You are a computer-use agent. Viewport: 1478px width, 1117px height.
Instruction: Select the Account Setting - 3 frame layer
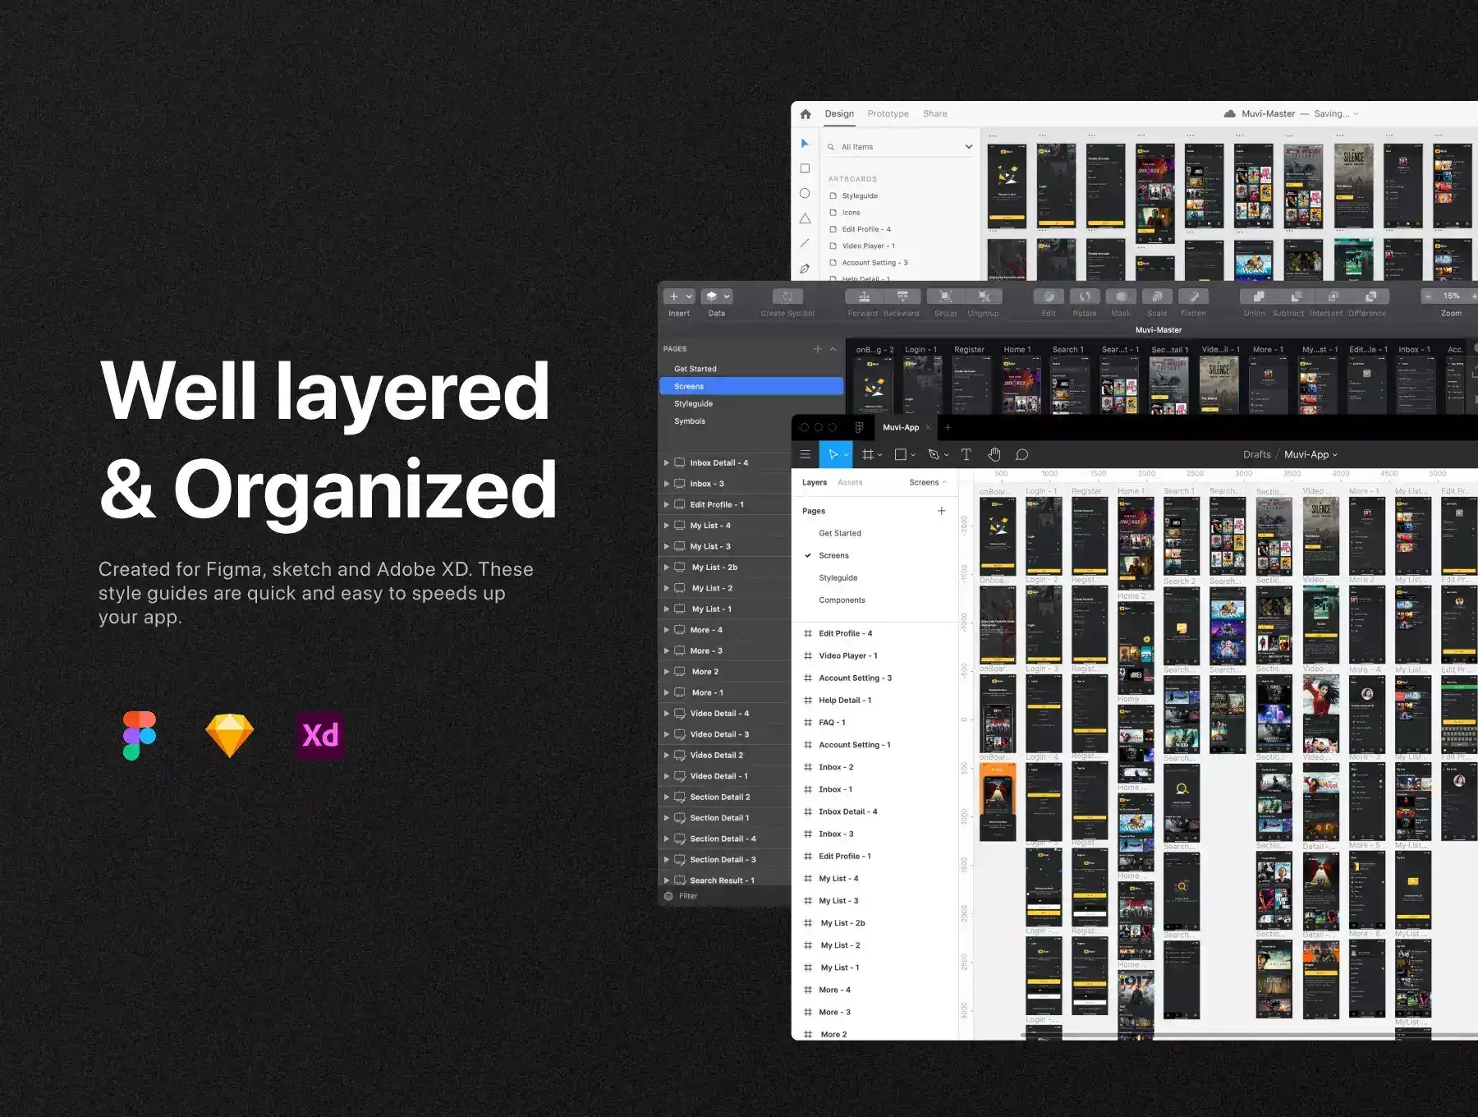pos(854,678)
